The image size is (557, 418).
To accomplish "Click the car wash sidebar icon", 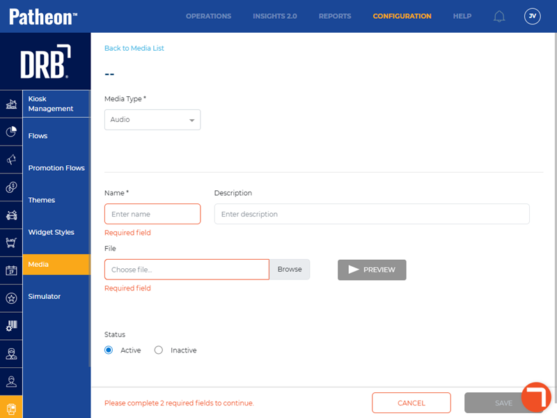I will coord(11,215).
